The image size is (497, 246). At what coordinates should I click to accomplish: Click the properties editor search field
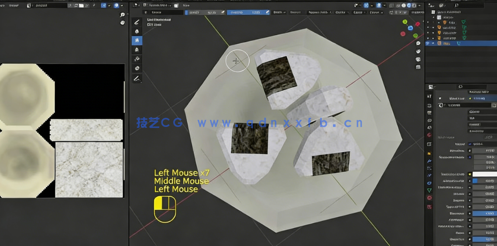coord(472,87)
